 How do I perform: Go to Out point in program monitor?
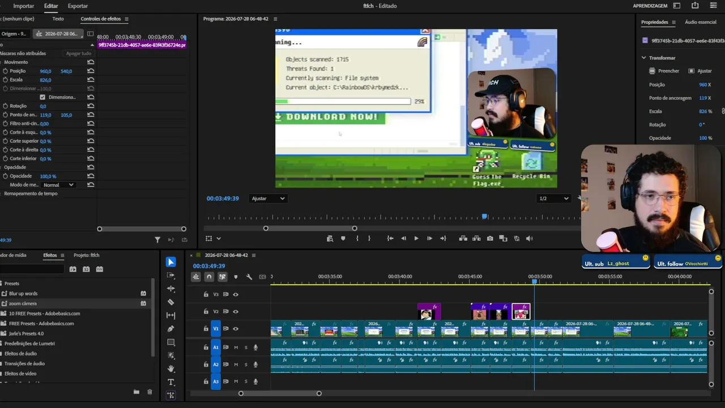point(443,239)
